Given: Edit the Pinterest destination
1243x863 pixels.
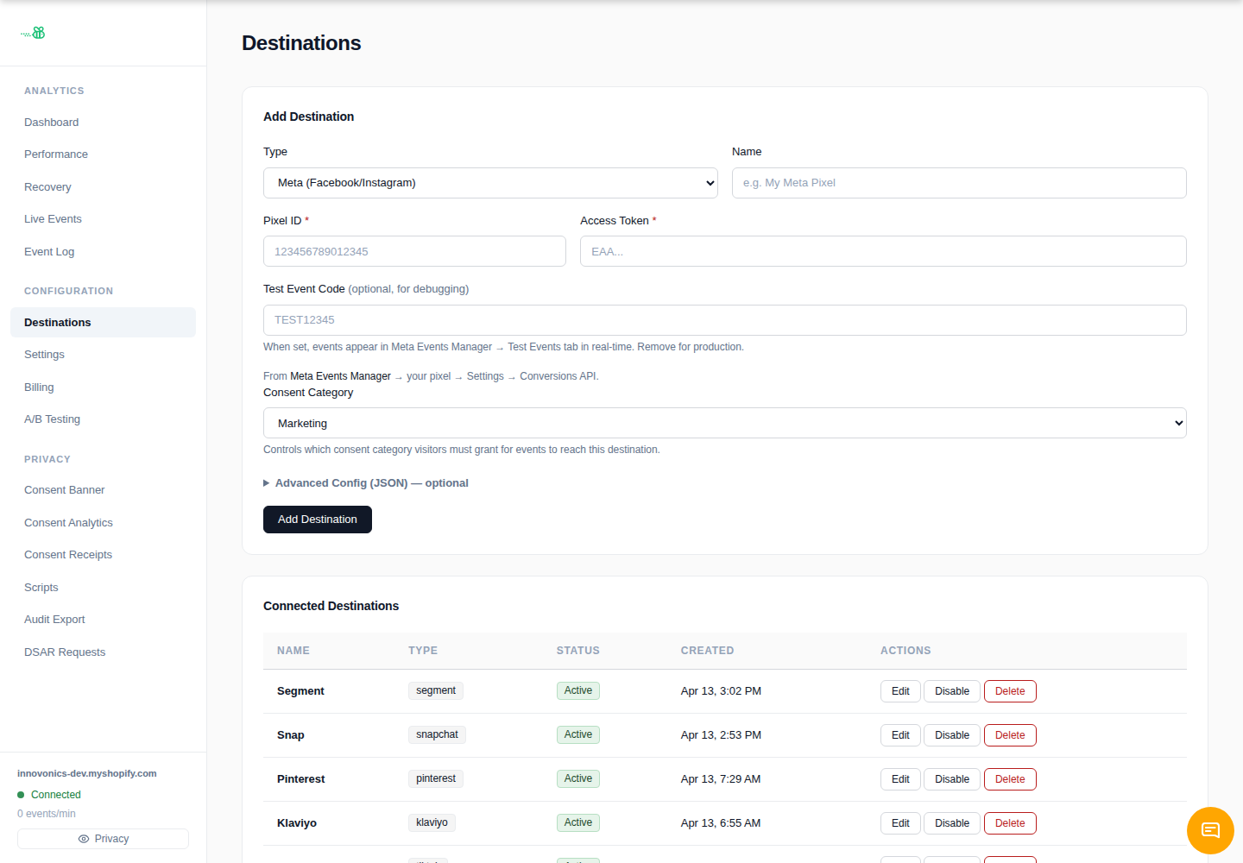Looking at the screenshot, I should 900,779.
